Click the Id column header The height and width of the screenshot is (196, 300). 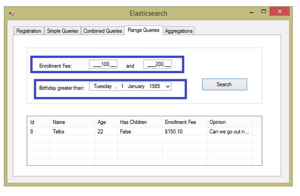click(x=39, y=122)
